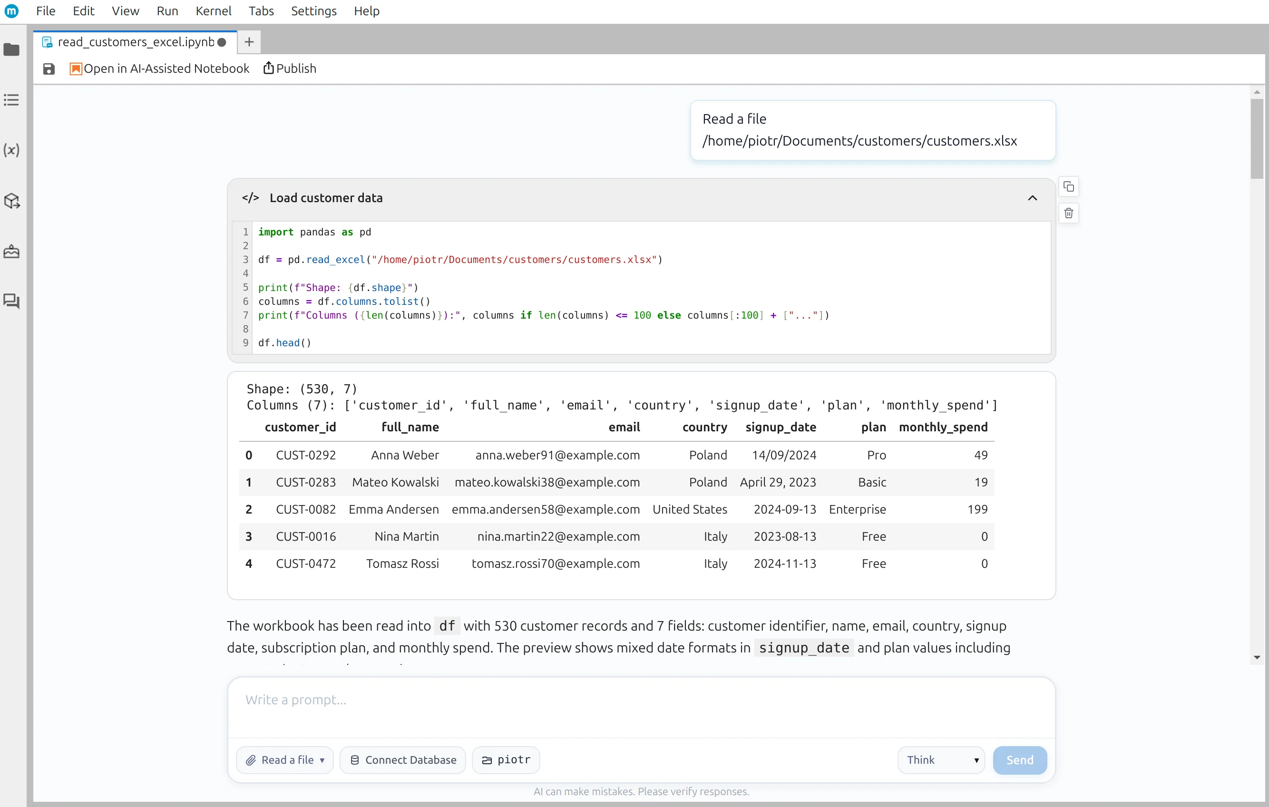Click the database icon in Connect Database
The width and height of the screenshot is (1269, 807).
point(355,760)
